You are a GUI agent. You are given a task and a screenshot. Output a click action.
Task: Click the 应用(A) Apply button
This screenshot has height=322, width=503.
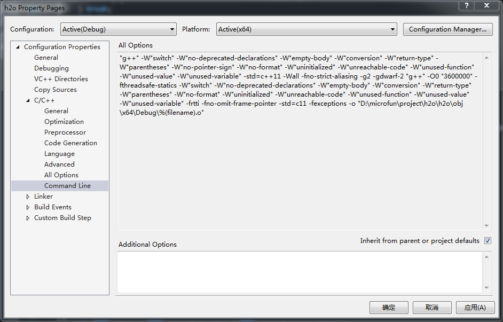[475, 308]
